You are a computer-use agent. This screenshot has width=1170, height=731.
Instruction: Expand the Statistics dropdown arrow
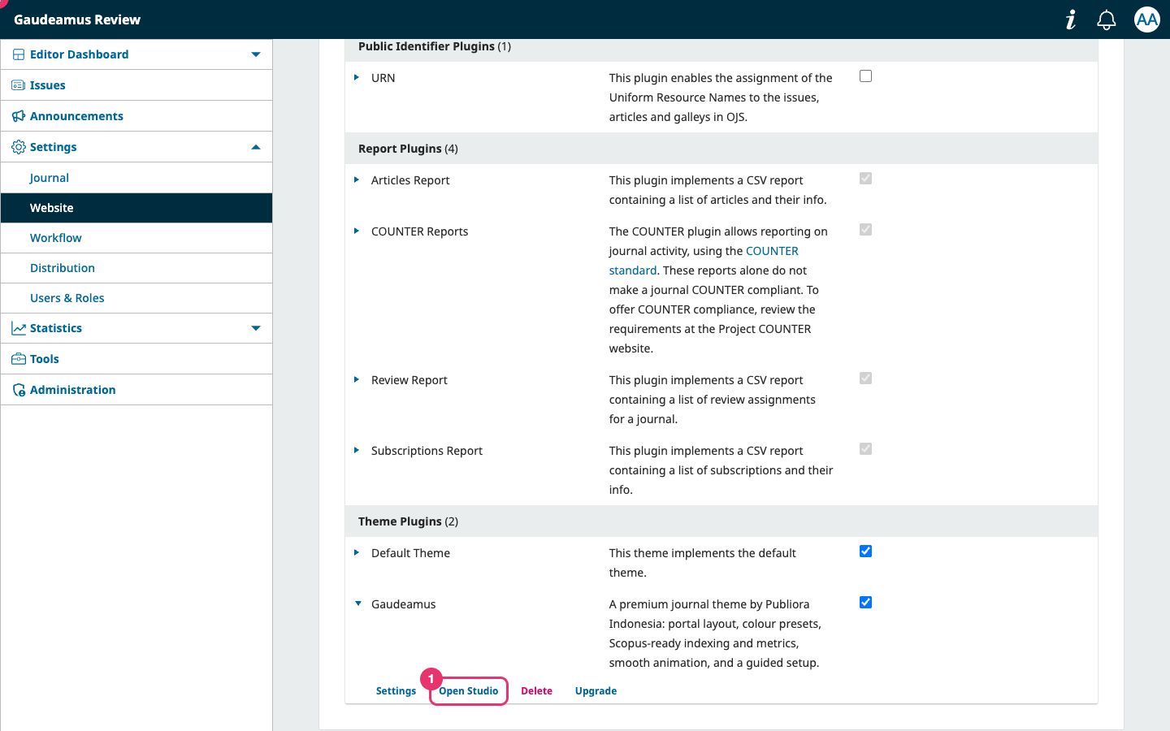pos(256,328)
